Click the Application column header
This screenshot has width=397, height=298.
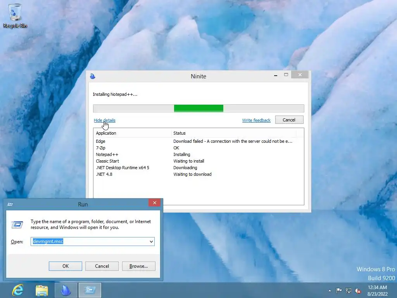(132, 133)
